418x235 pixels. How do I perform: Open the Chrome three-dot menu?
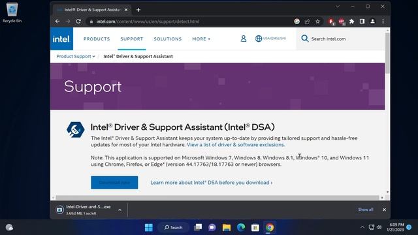383,22
